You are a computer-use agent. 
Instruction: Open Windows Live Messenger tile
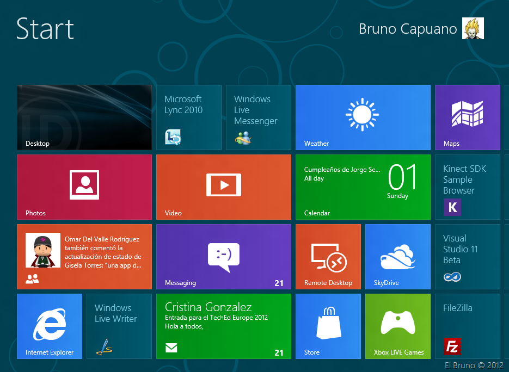tap(258, 117)
